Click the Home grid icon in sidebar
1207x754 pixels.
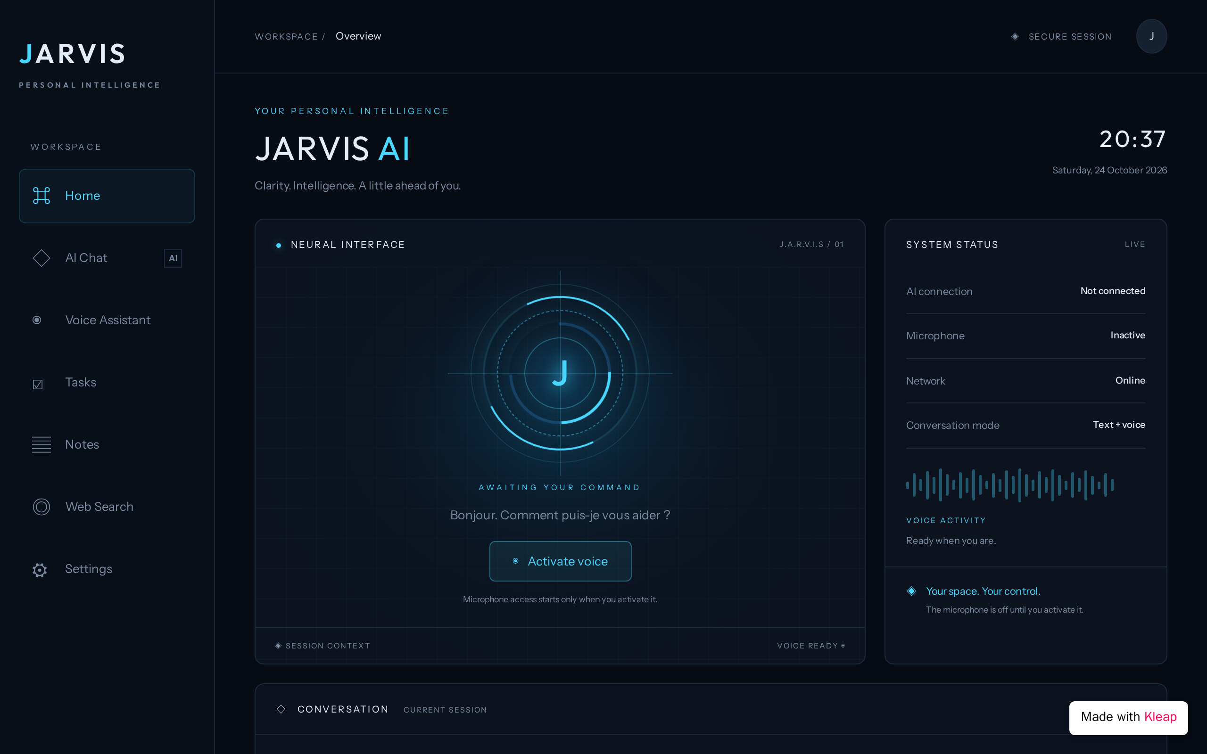tap(41, 196)
